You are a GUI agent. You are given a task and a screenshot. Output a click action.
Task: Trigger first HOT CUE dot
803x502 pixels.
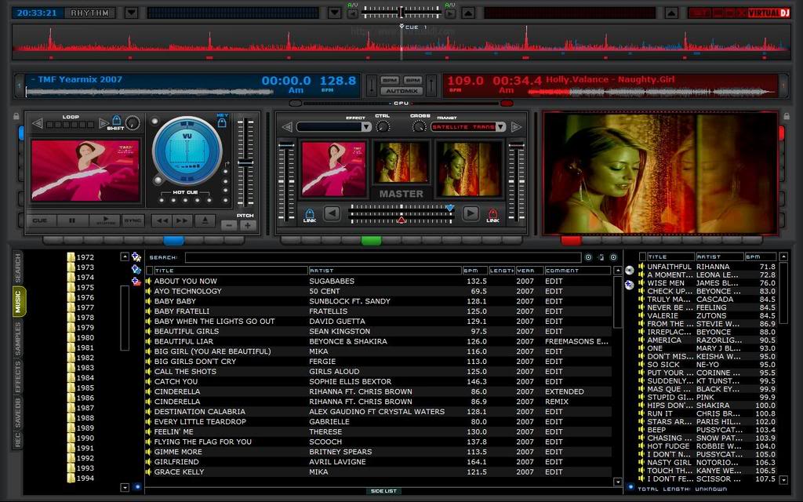[x=162, y=200]
